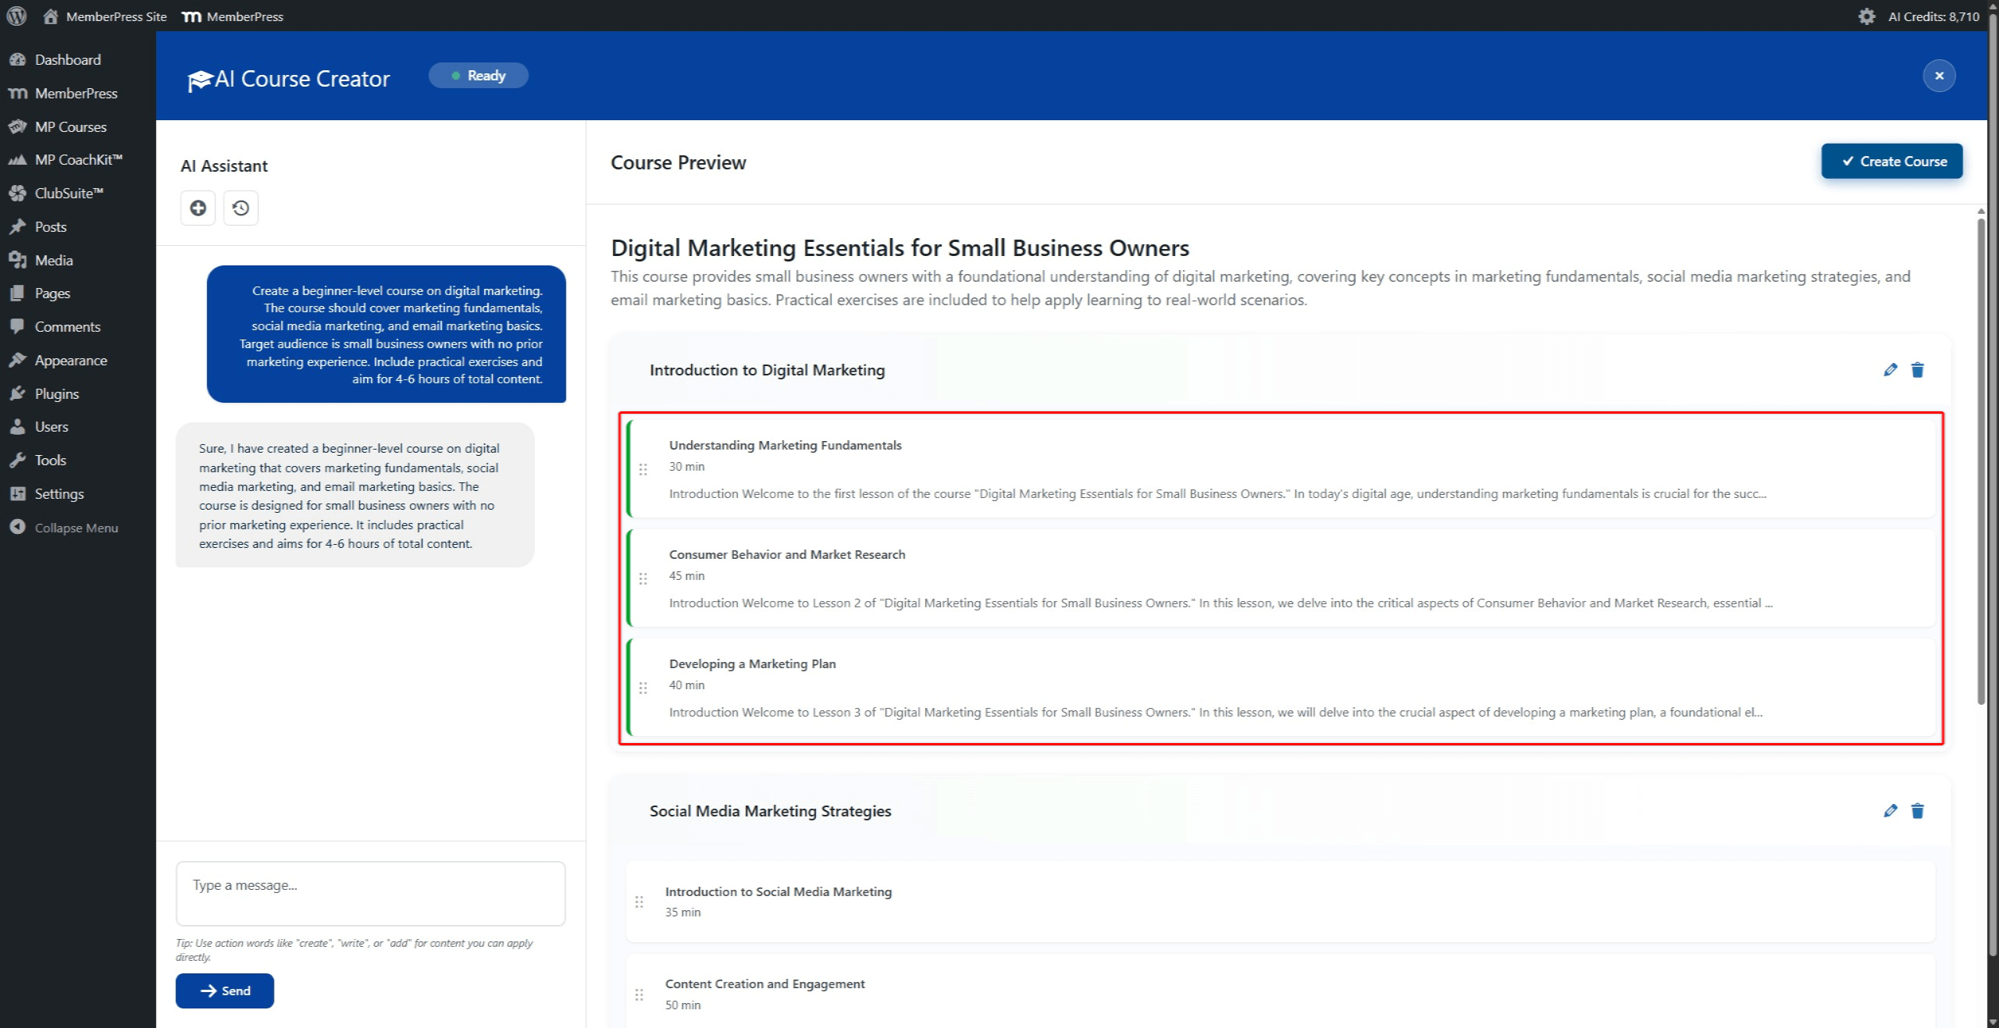Close the AI Course Creator overlay
Viewport: 1999px width, 1028px height.
coord(1940,75)
